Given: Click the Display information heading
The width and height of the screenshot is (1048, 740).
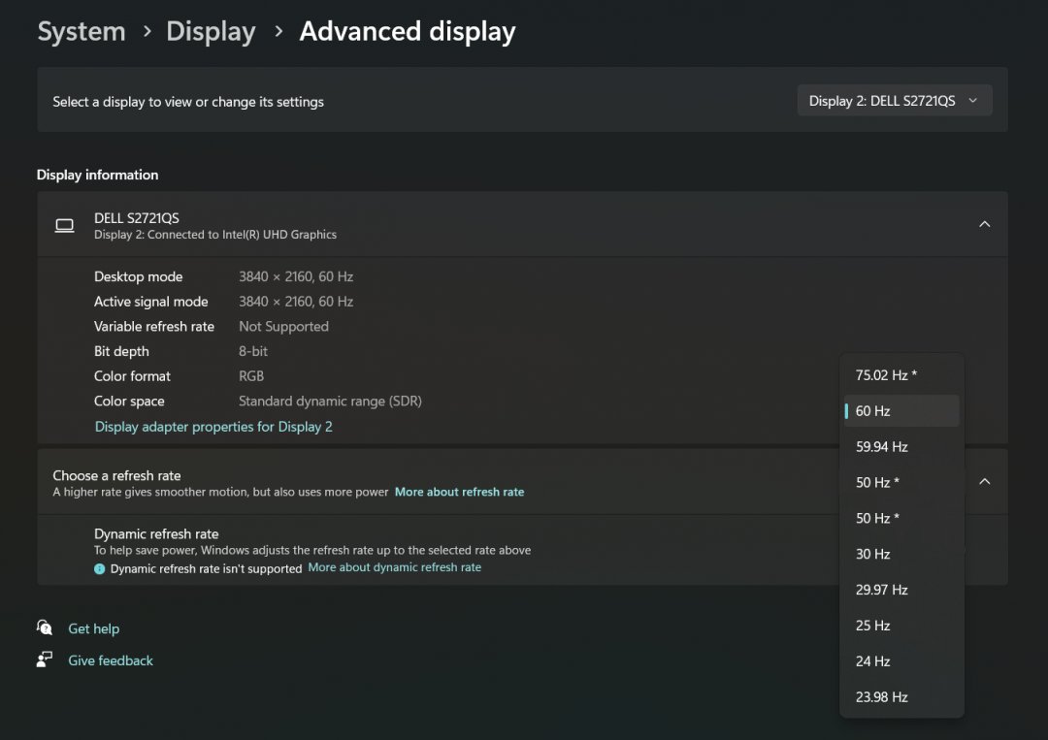Looking at the screenshot, I should click(98, 175).
